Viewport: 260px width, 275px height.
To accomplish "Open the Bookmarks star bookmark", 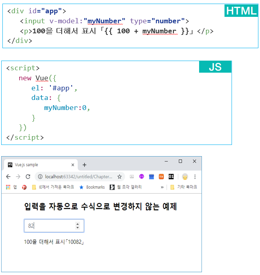I will click(x=92, y=187).
